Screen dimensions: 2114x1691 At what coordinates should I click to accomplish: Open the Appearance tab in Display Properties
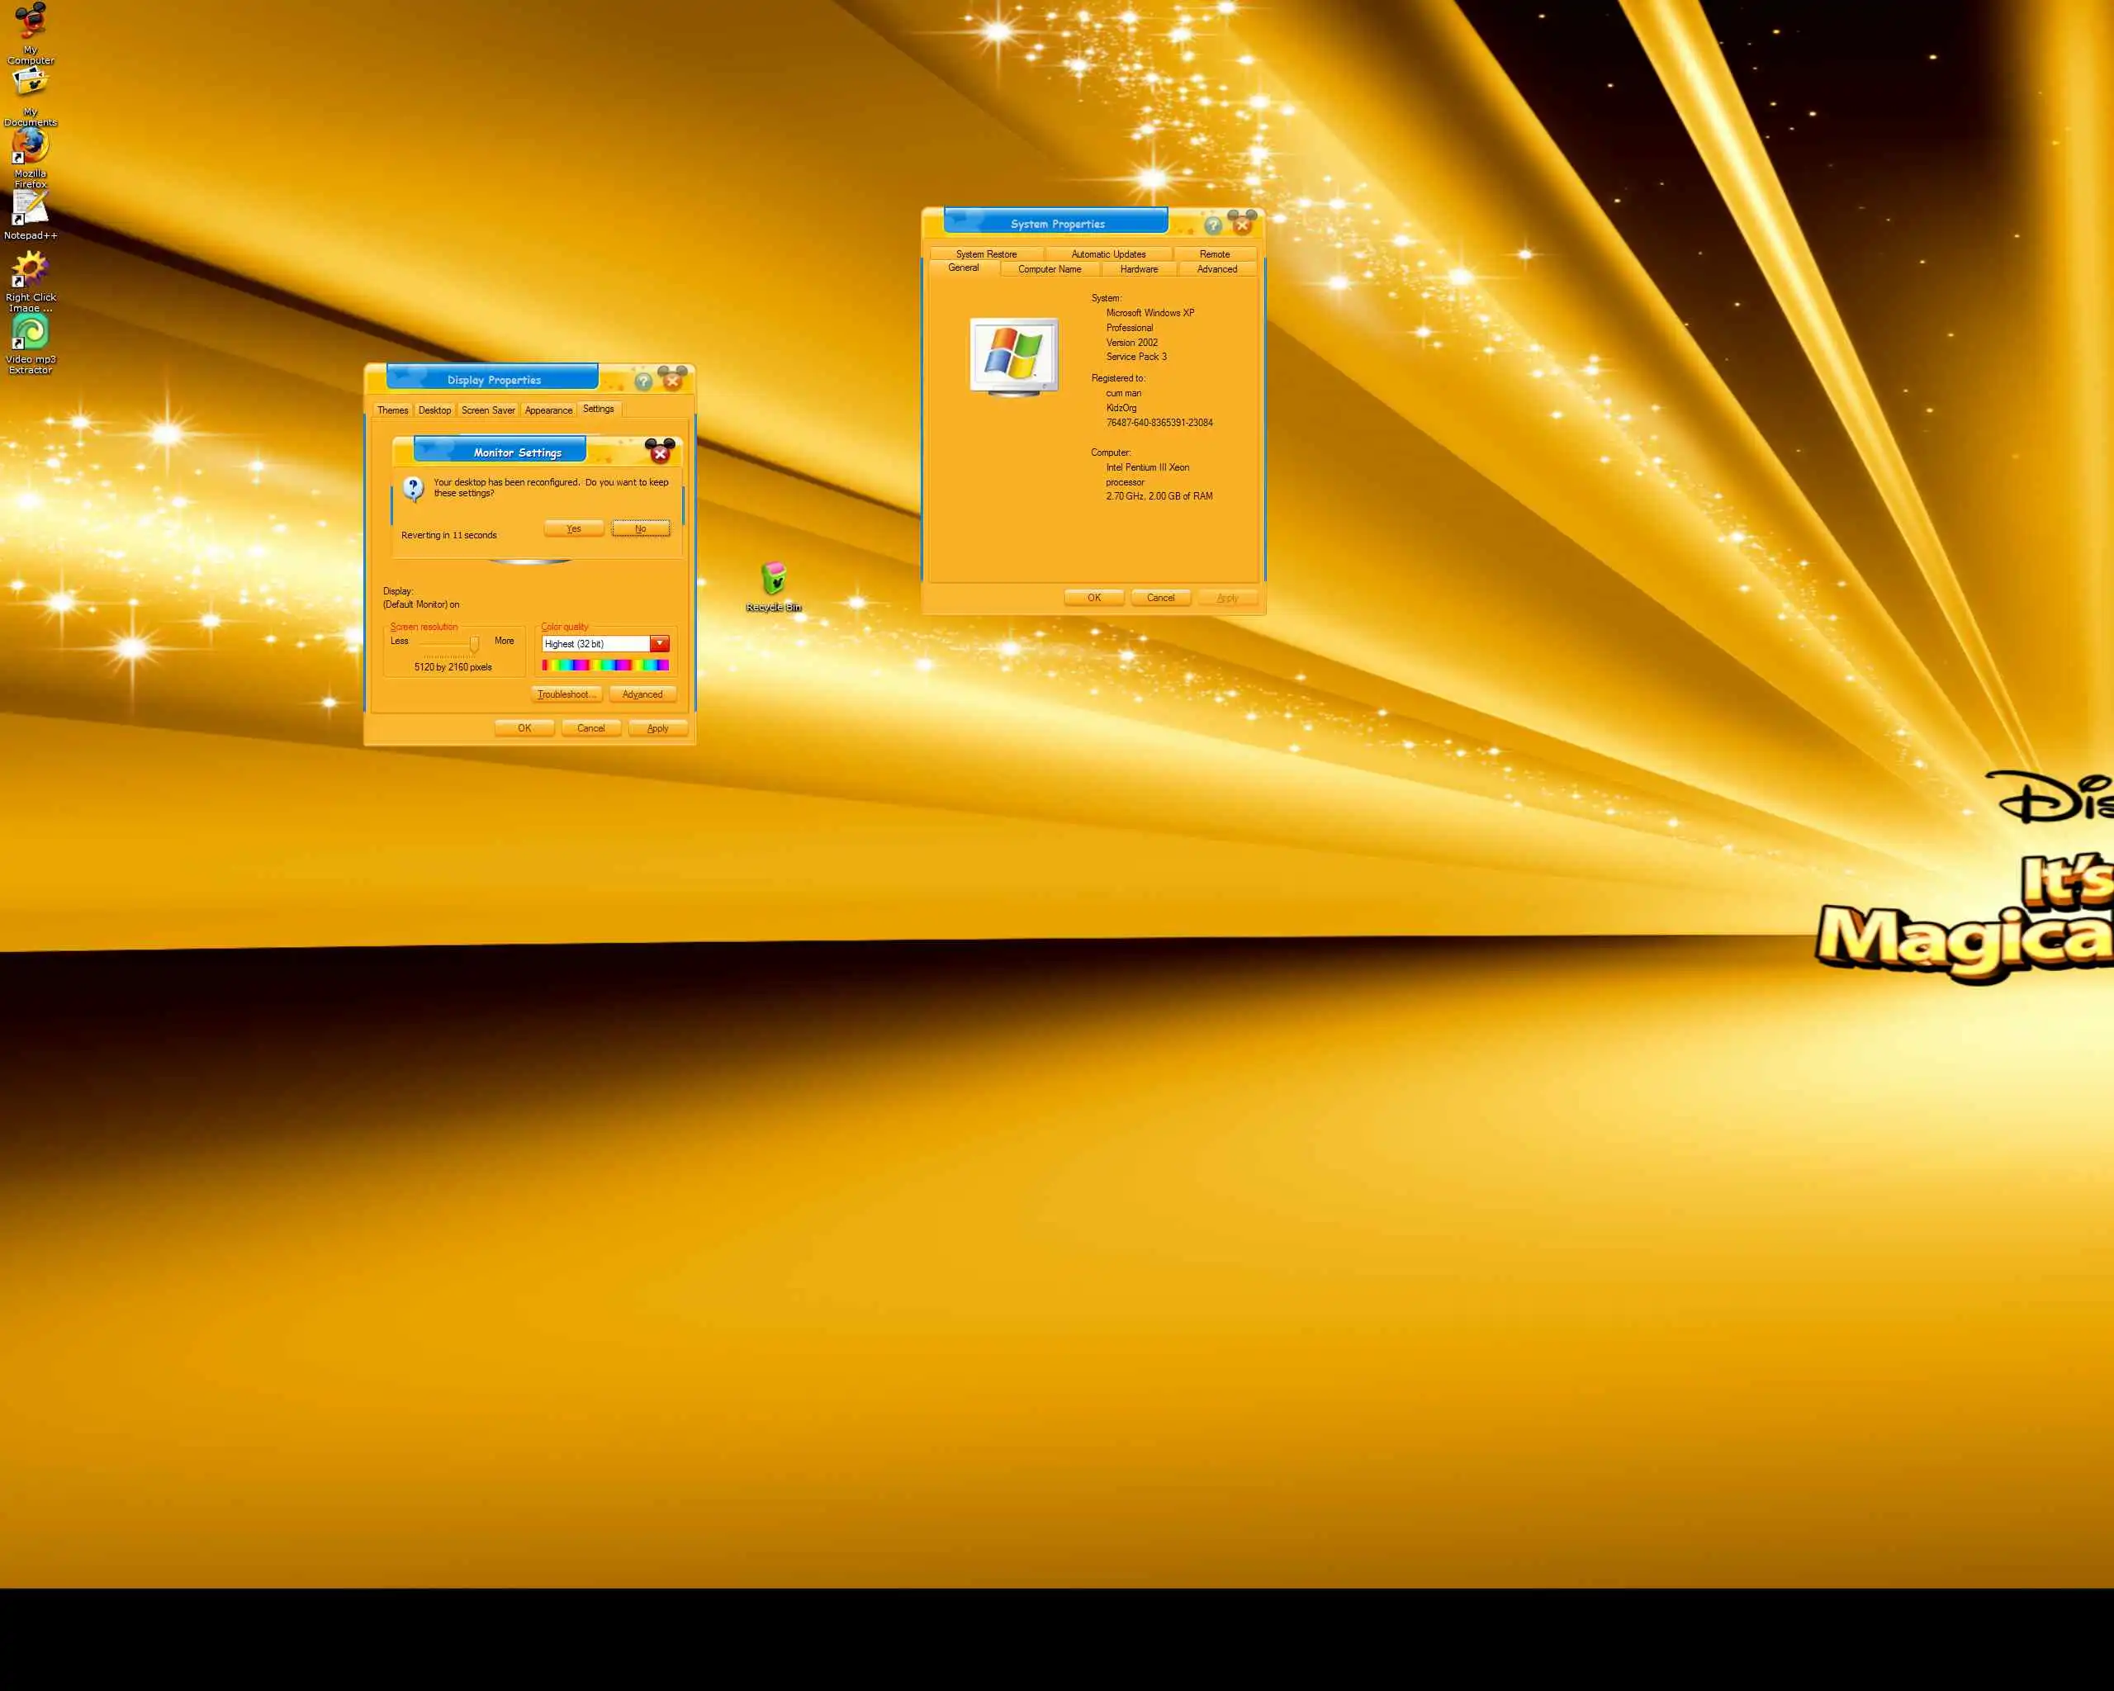548,410
